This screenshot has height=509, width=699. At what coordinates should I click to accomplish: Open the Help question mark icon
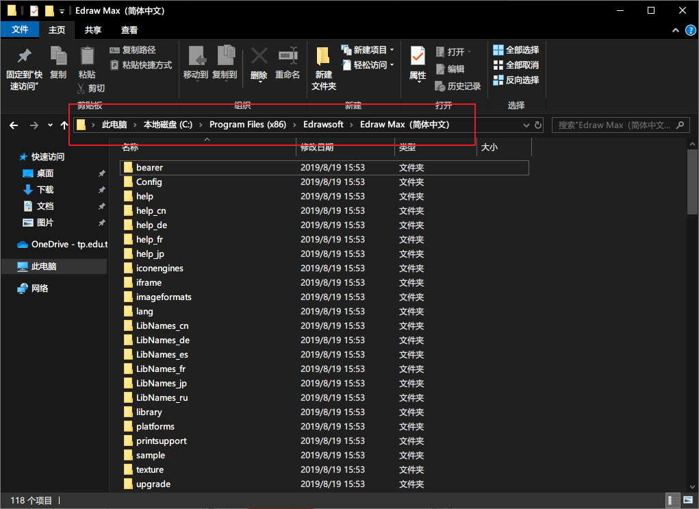[x=690, y=30]
